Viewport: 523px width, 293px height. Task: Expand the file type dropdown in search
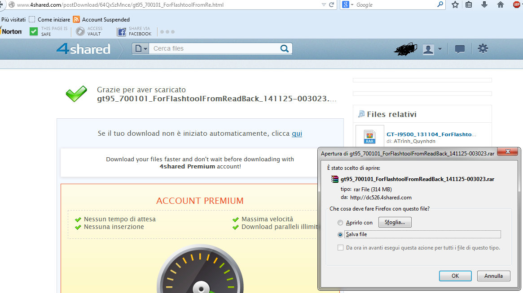[141, 49]
